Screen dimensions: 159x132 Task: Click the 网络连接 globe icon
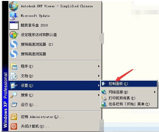104,92
